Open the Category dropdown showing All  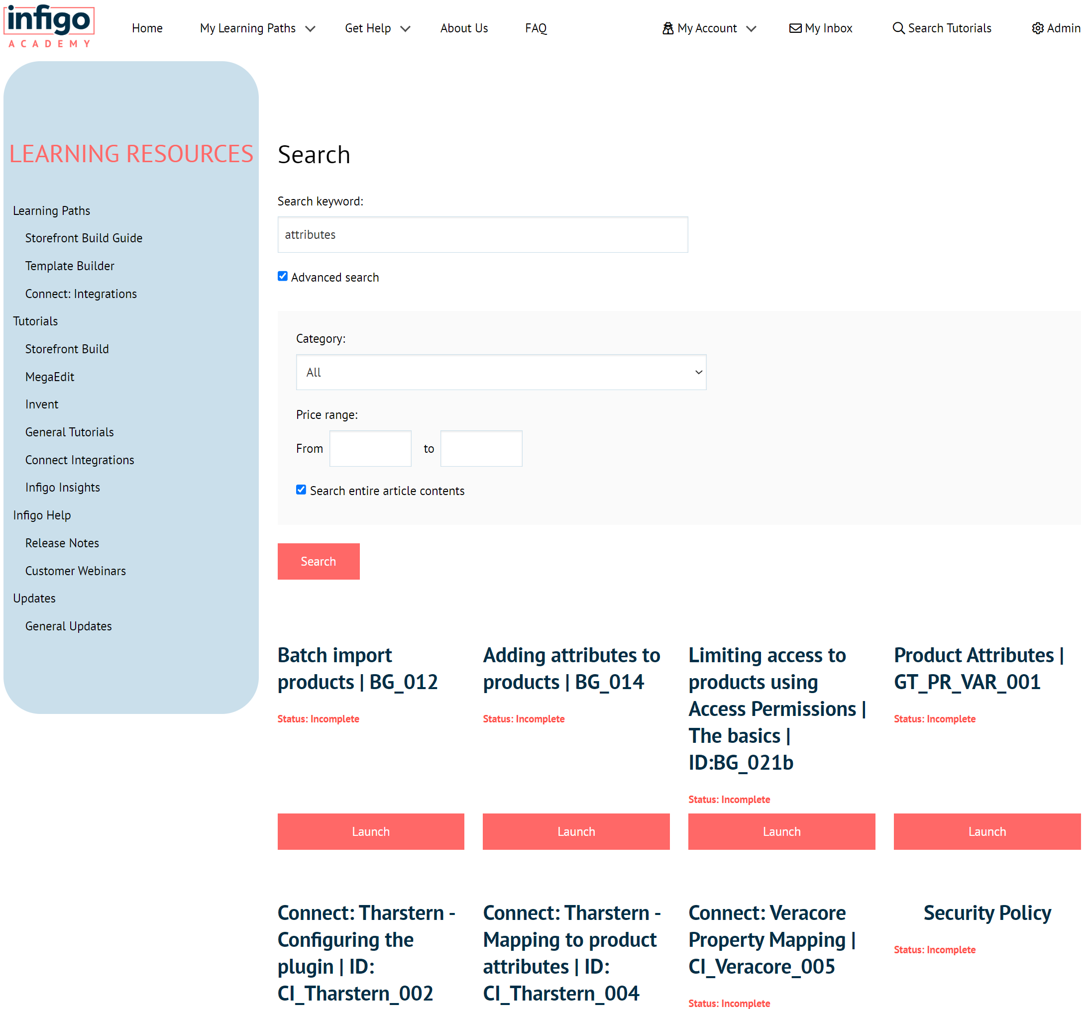point(501,372)
